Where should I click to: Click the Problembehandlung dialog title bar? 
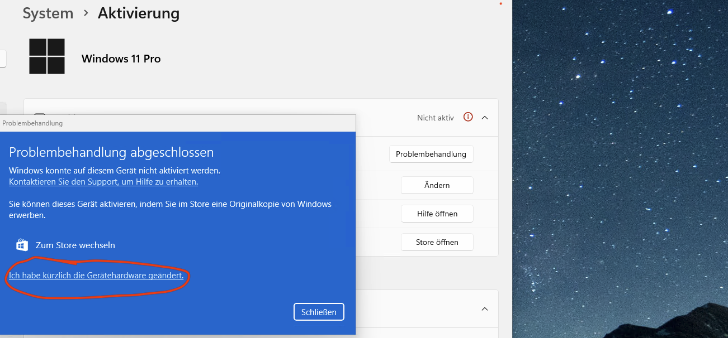pos(178,123)
